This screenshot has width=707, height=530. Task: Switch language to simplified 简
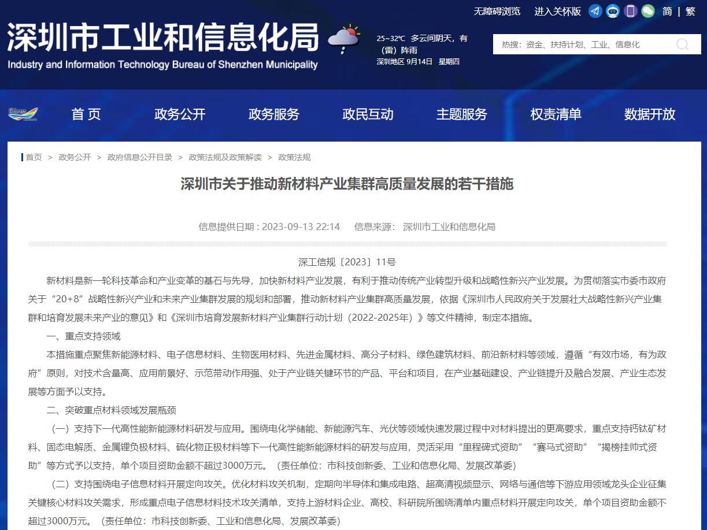pos(667,11)
